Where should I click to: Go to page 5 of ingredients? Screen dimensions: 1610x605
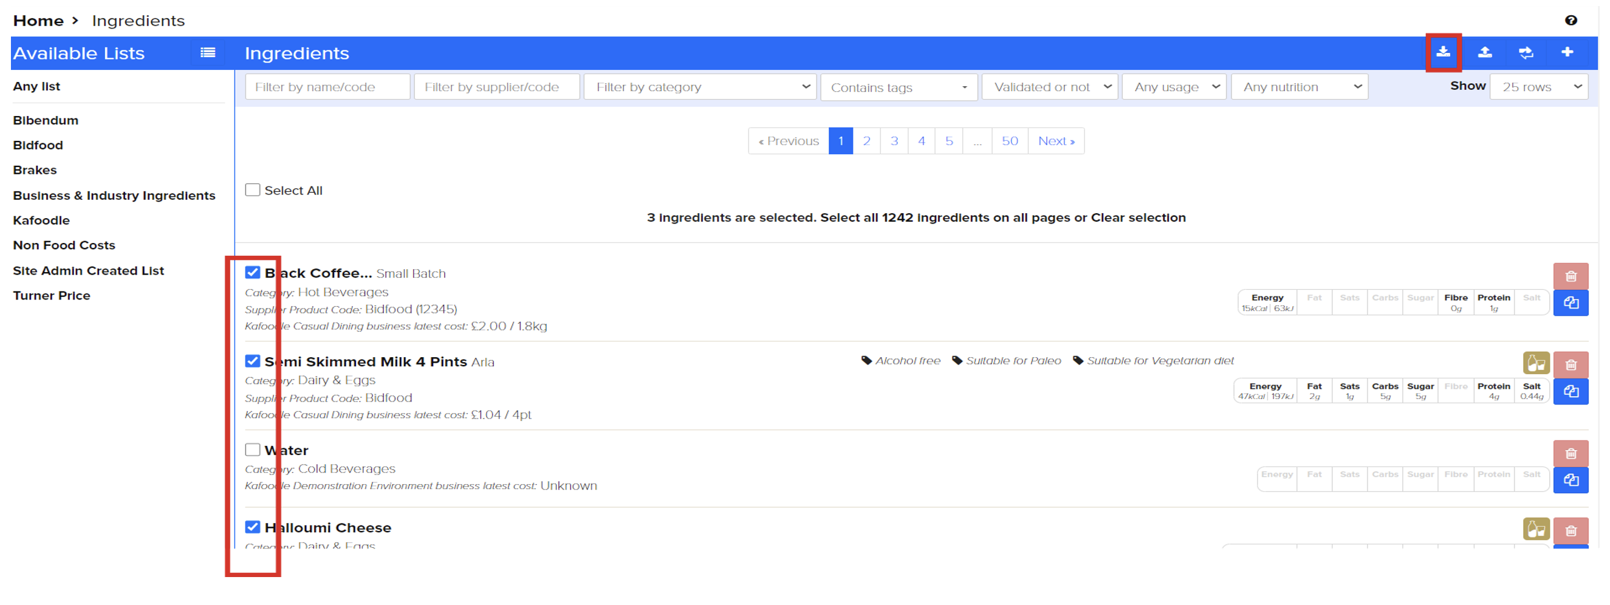pos(949,142)
